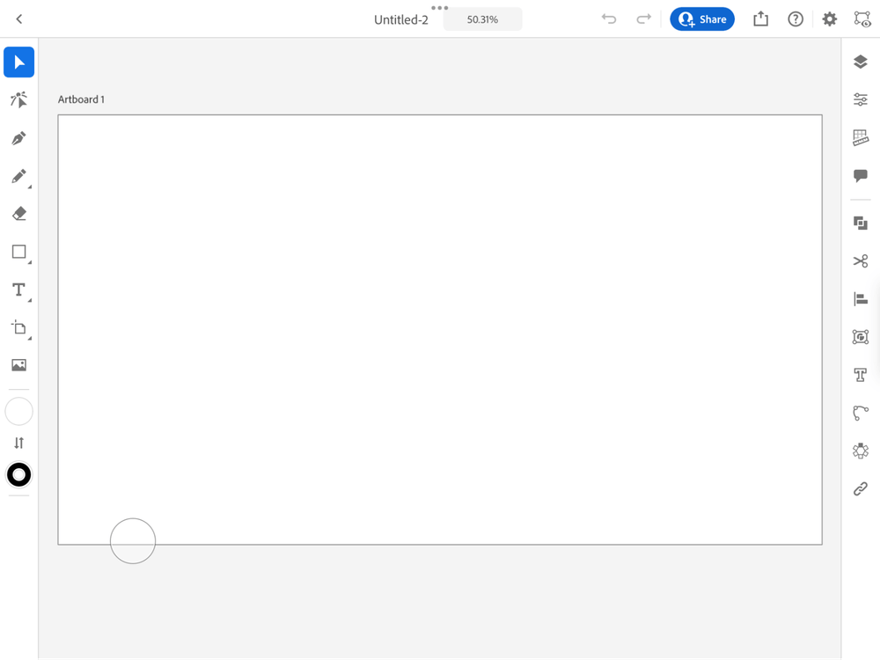Choose the Type tool
Screen dimensions: 880x660
(19, 290)
